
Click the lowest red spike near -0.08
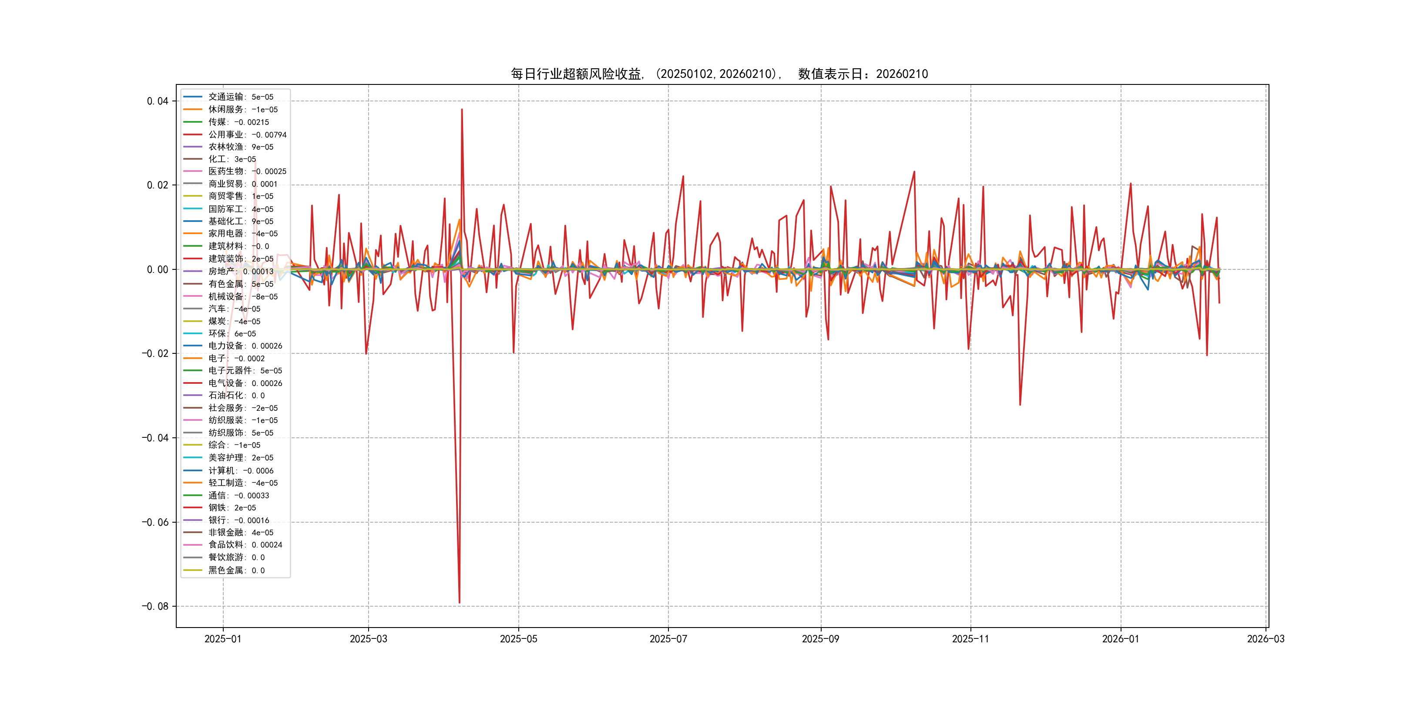coord(459,601)
